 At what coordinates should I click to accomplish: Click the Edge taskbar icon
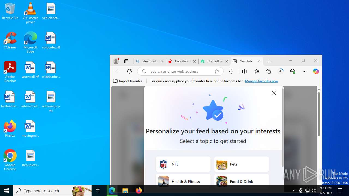[x=112, y=191]
